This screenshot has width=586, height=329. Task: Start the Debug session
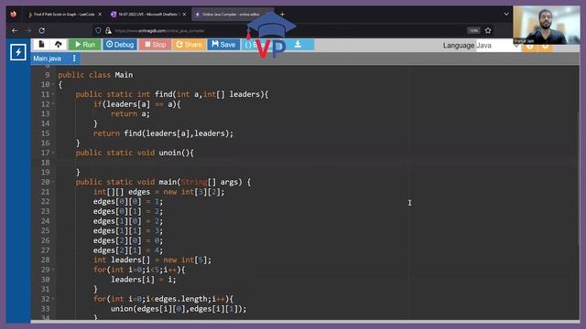point(120,45)
